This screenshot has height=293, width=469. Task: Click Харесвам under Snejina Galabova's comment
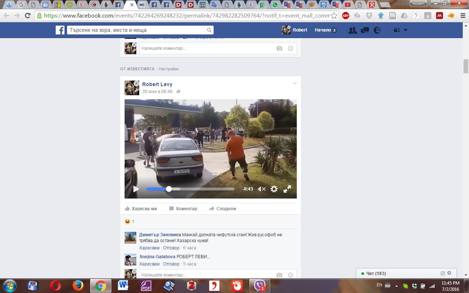click(x=149, y=264)
